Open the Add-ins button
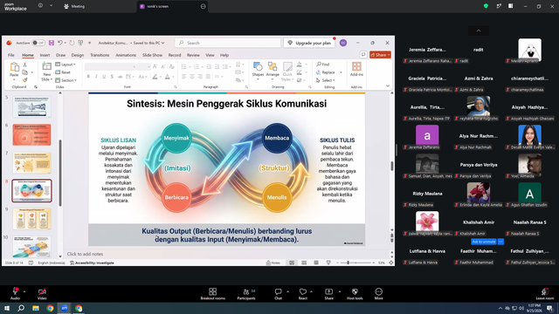 (356, 69)
